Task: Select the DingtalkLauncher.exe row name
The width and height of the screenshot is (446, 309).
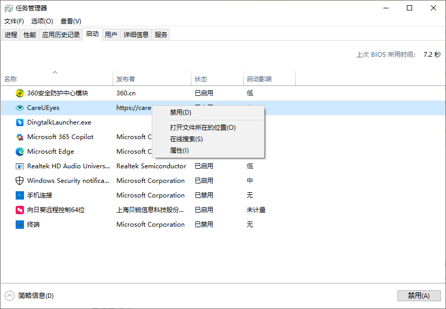Action: (59, 122)
